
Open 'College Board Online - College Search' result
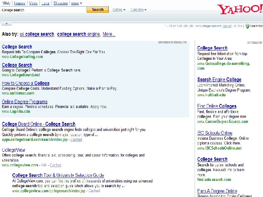[39, 124]
